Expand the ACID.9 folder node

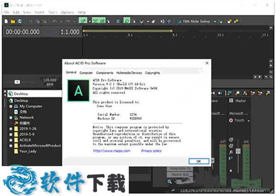tap(11, 140)
